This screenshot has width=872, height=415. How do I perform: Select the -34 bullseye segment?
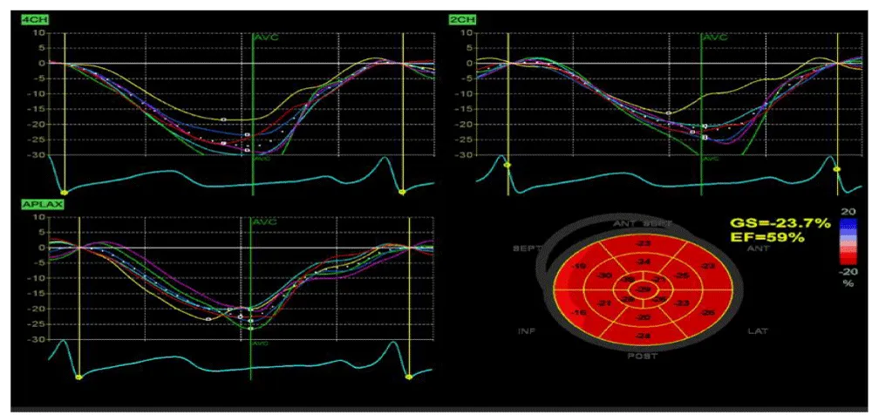click(x=643, y=262)
